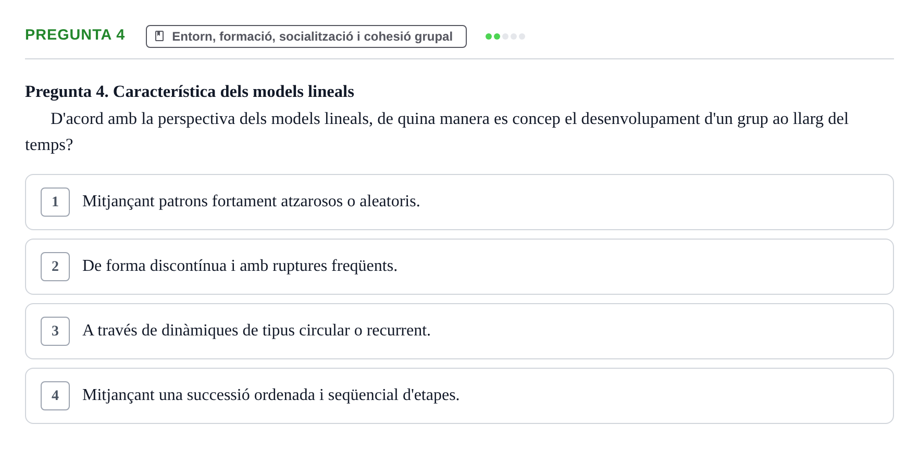Click the number 2 option badge
The height and width of the screenshot is (450, 919).
pos(55,267)
